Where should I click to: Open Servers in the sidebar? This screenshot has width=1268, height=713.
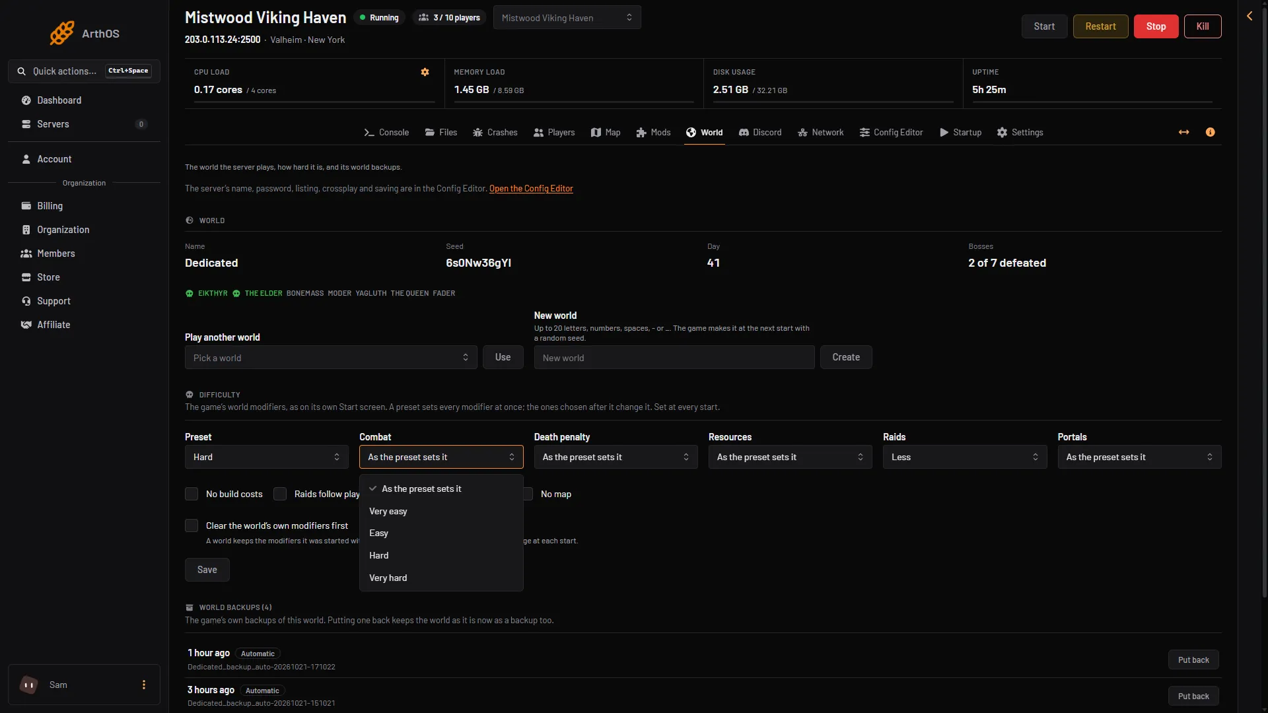click(84, 124)
